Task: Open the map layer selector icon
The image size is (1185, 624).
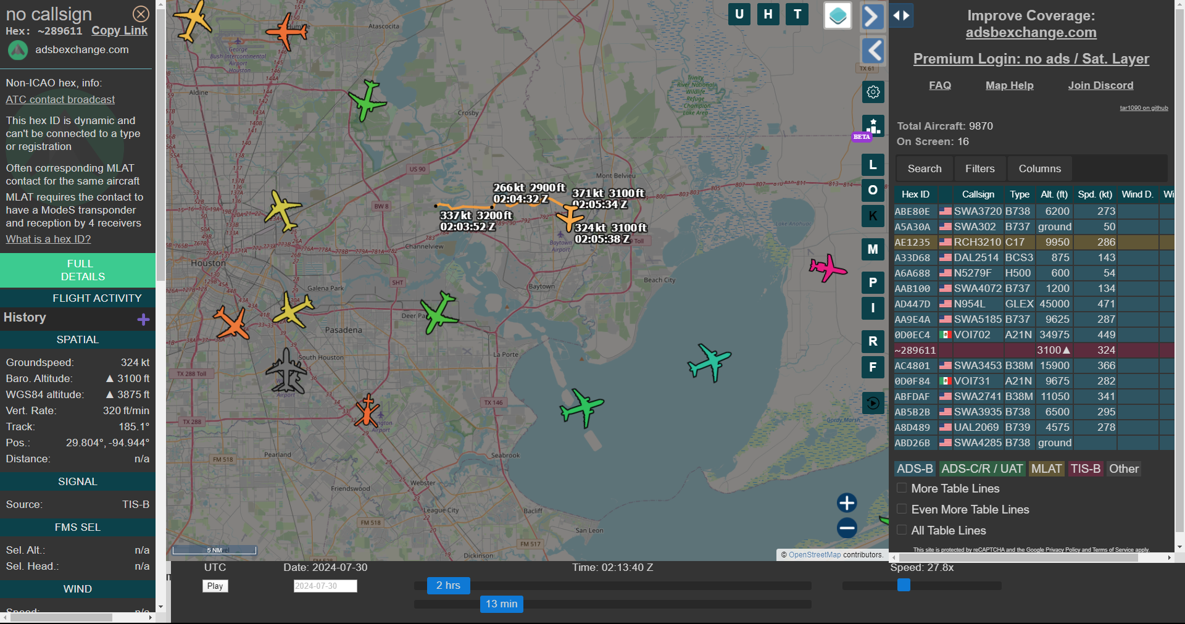Action: [838, 15]
